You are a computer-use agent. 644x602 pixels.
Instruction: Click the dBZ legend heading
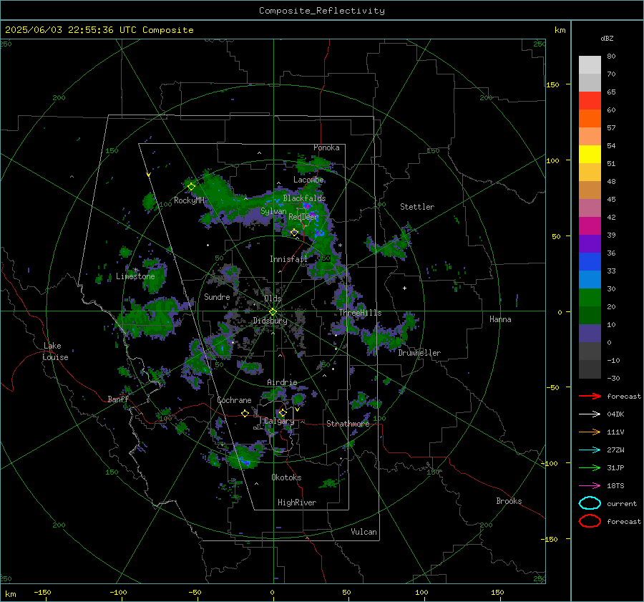point(607,38)
